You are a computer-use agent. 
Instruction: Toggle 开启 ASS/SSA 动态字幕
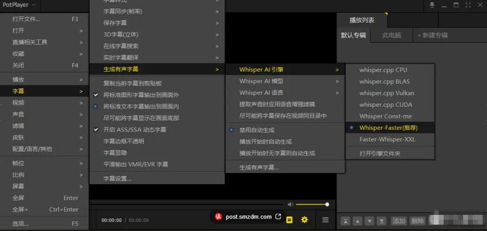click(157, 129)
